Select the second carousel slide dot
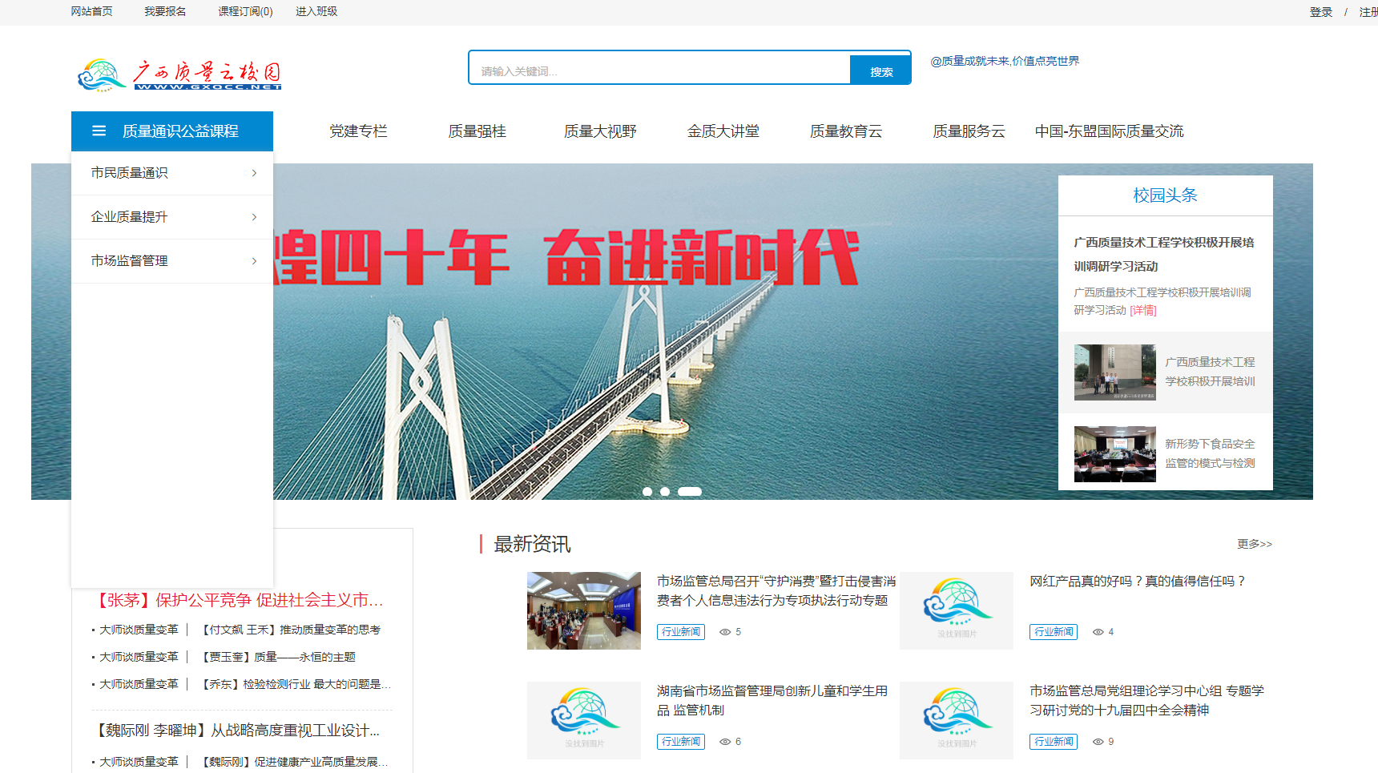 [665, 492]
